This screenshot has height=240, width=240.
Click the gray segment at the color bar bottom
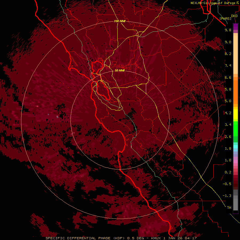coord(235,203)
